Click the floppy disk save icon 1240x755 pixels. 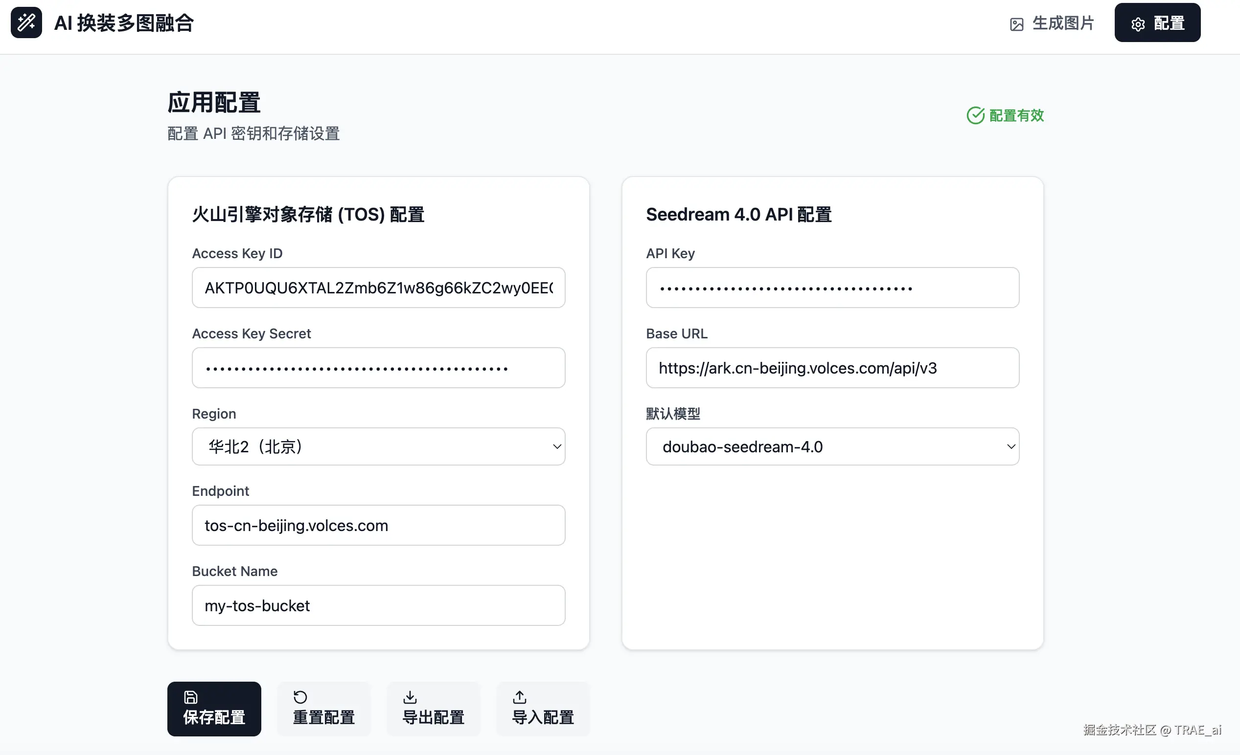tap(191, 697)
